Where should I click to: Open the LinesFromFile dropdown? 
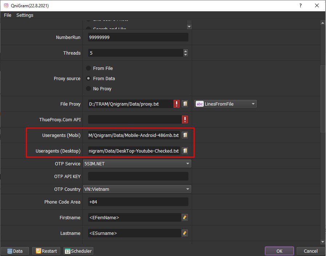point(225,104)
